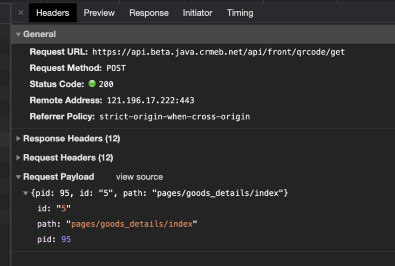This screenshot has height=266, width=395.
Task: Open the Initiator tab
Action: 197,12
